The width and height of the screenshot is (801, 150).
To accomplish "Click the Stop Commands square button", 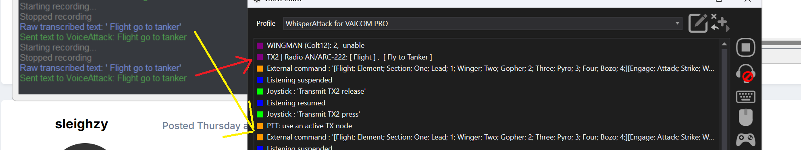I will point(746,47).
